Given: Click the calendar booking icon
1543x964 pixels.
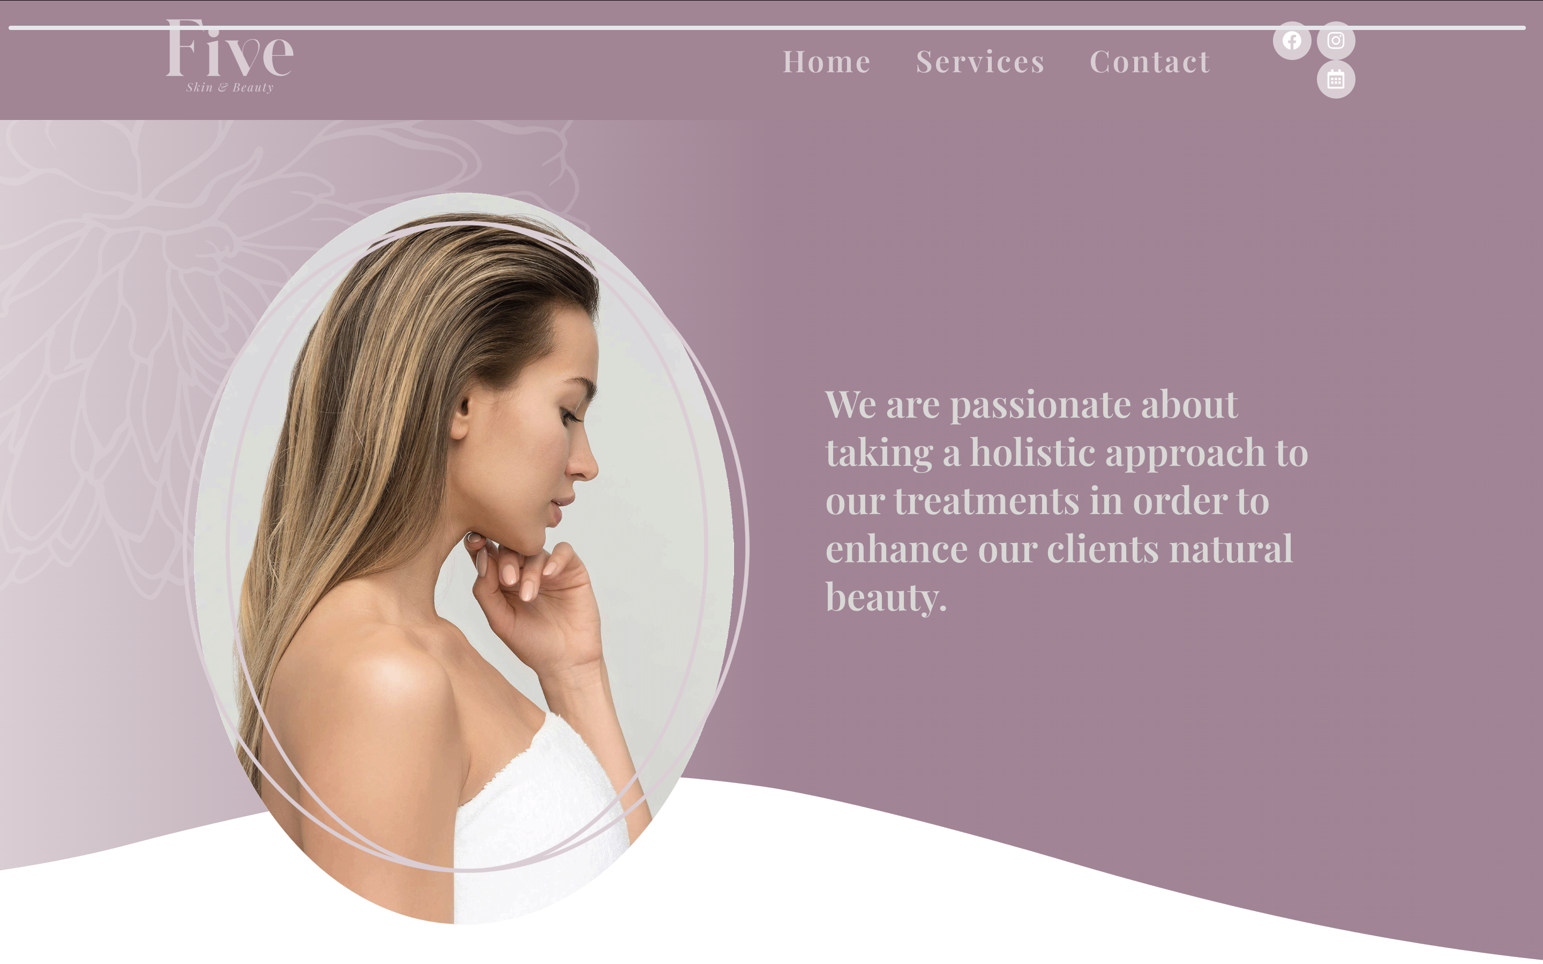Looking at the screenshot, I should coord(1336,80).
